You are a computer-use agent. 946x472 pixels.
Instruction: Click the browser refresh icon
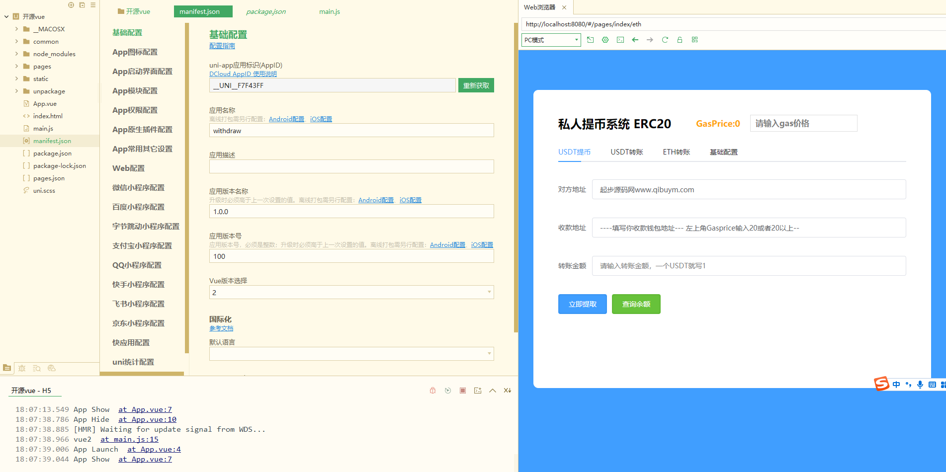coord(665,40)
